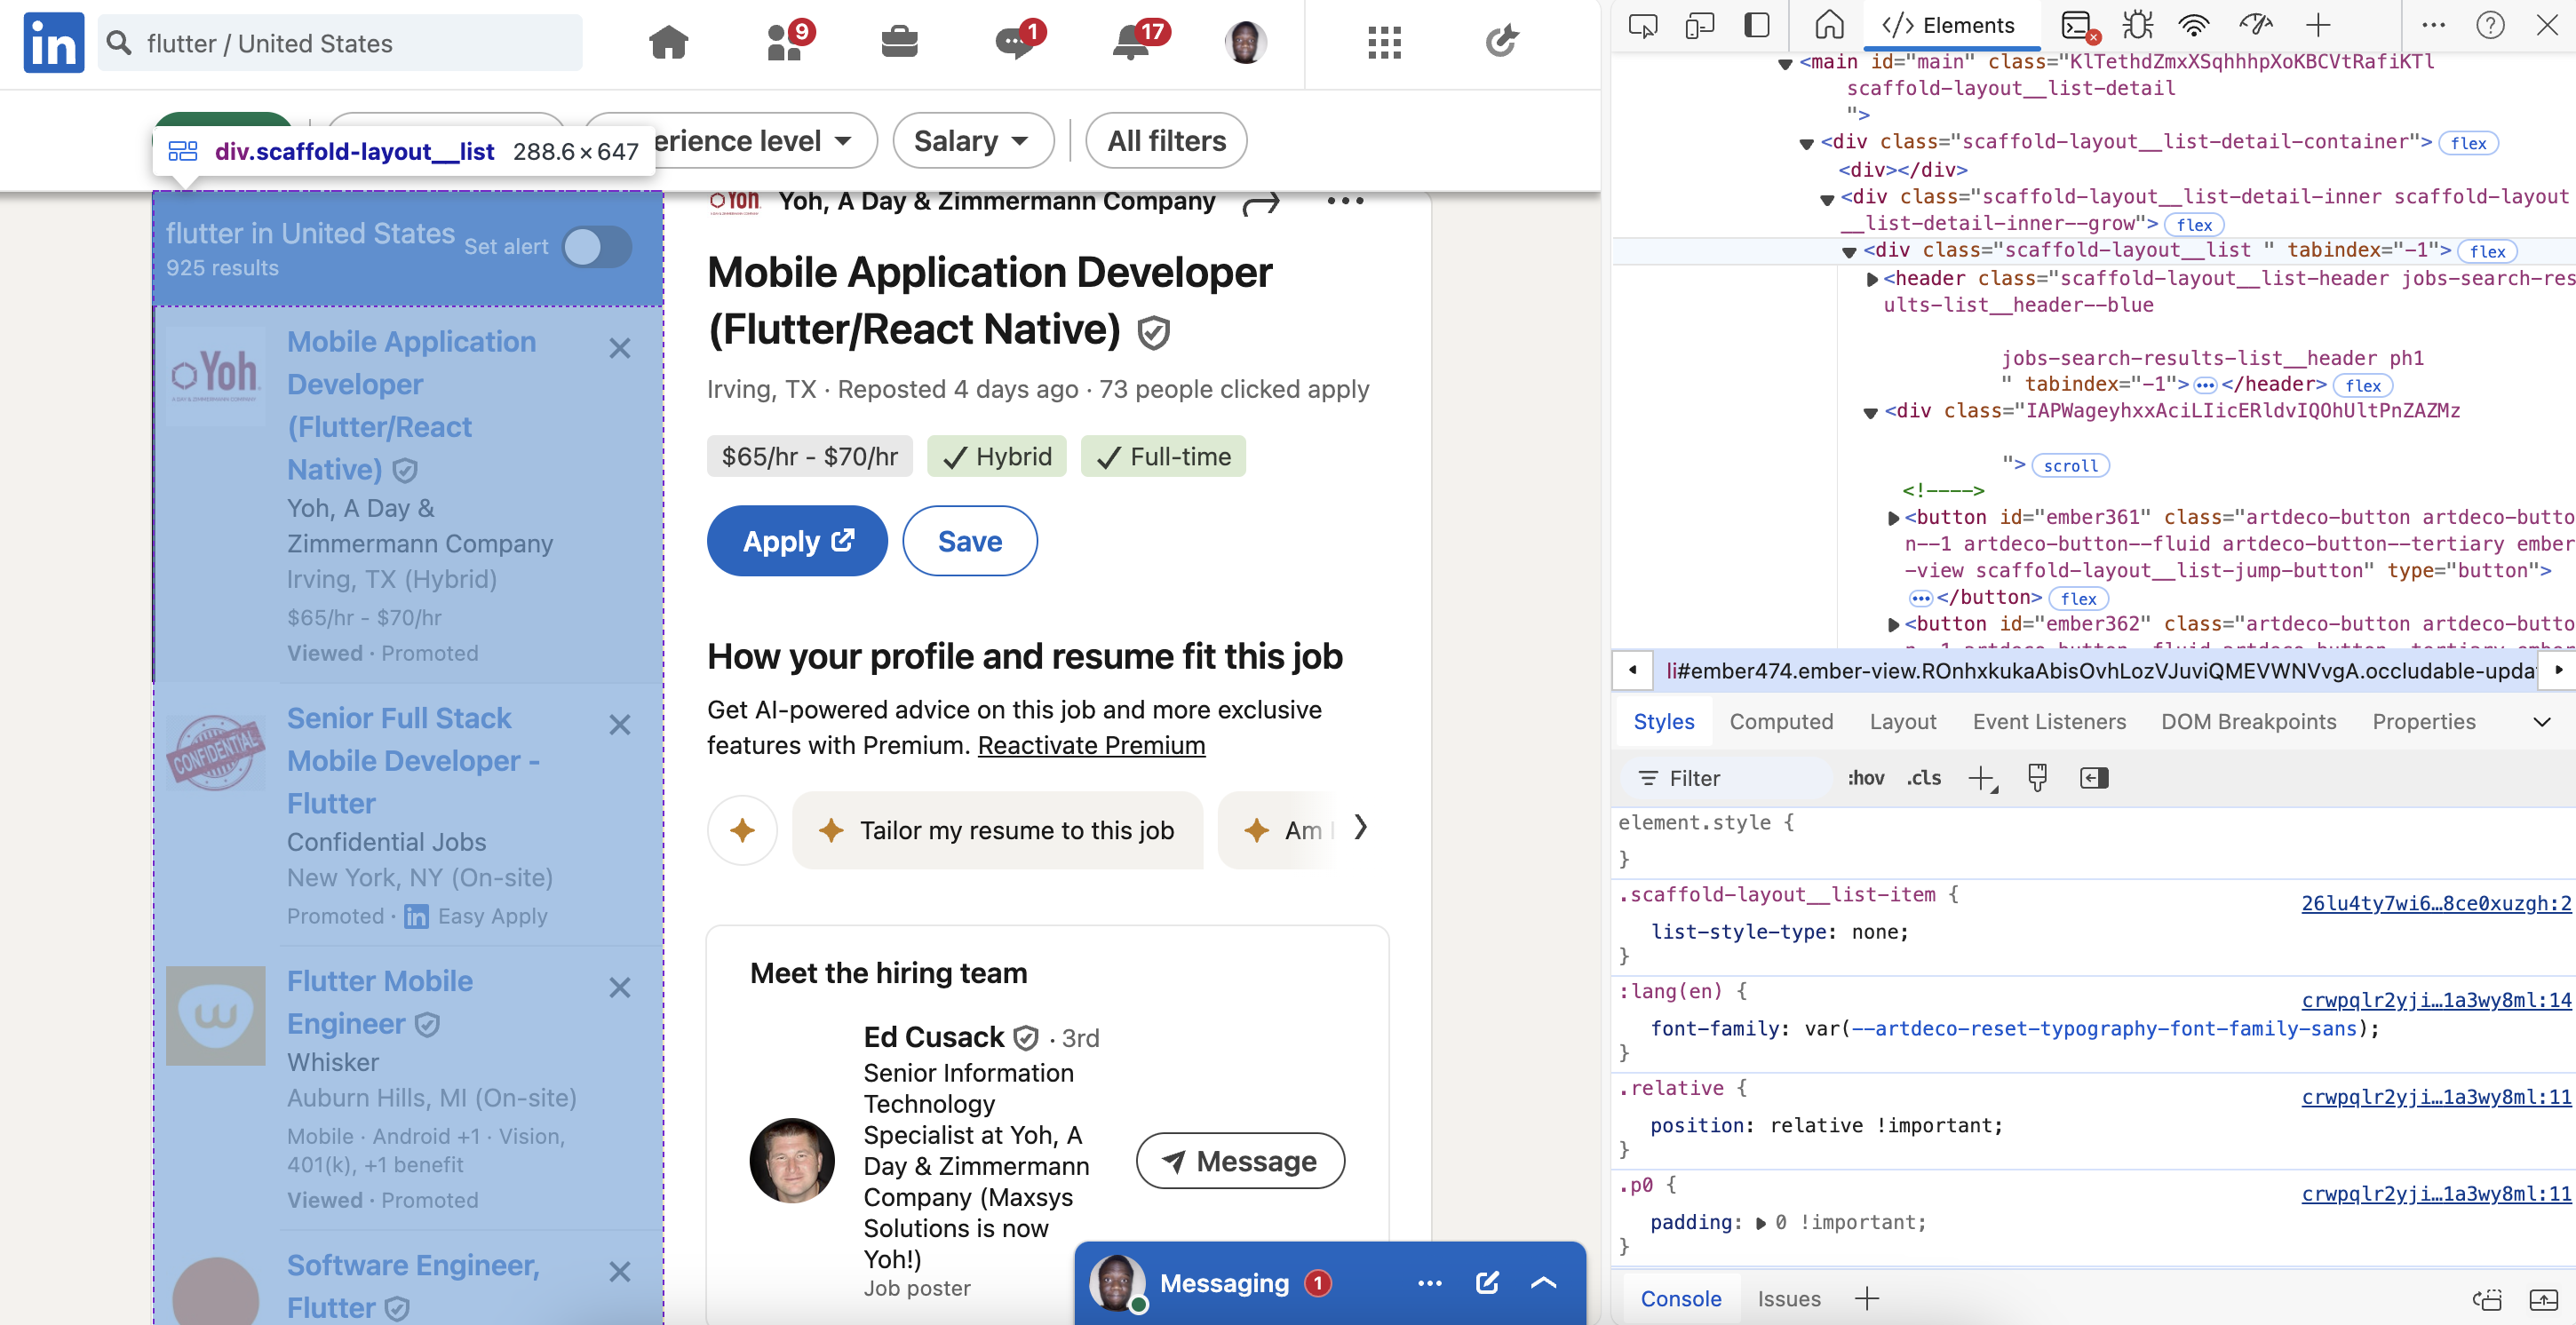
Task: Open the Performance gauge icon tool
Action: pos(2256,25)
